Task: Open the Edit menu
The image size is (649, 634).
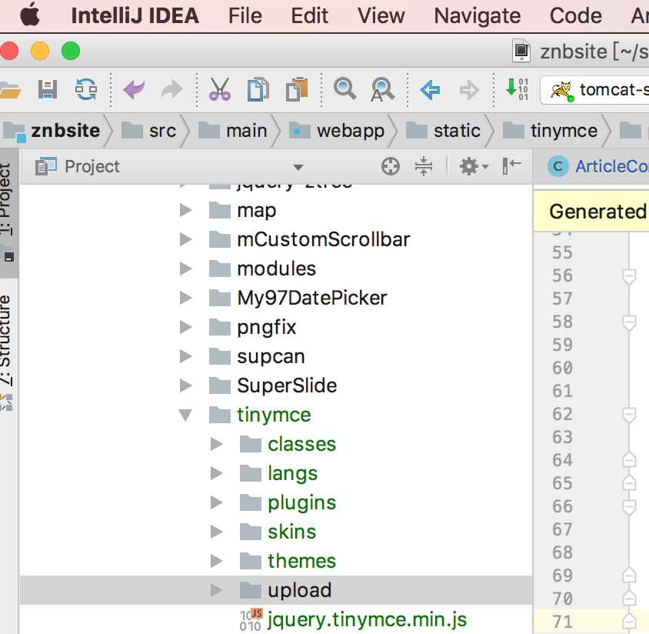Action: point(309,16)
